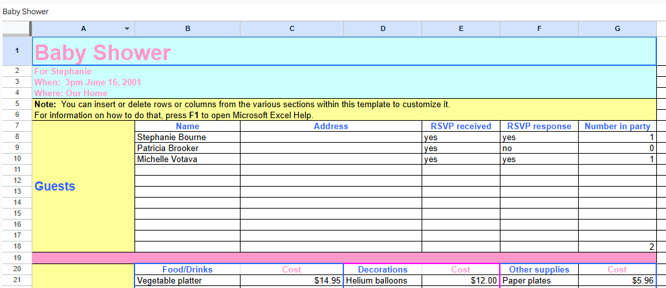Click Michelle Votava's address cell
Image resolution: width=666 pixels, height=288 pixels.
[330, 159]
